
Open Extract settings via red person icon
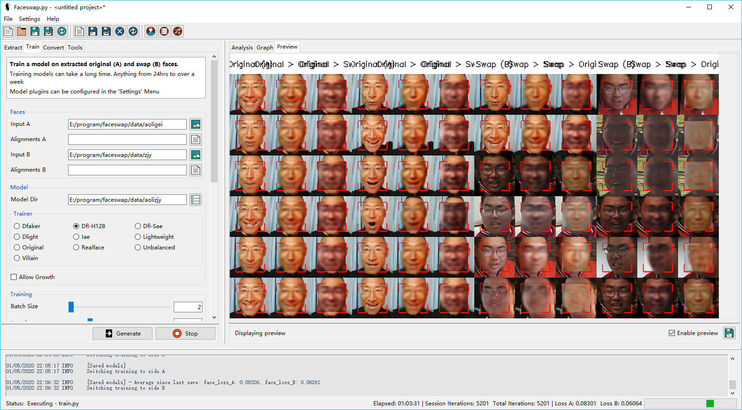(x=151, y=31)
